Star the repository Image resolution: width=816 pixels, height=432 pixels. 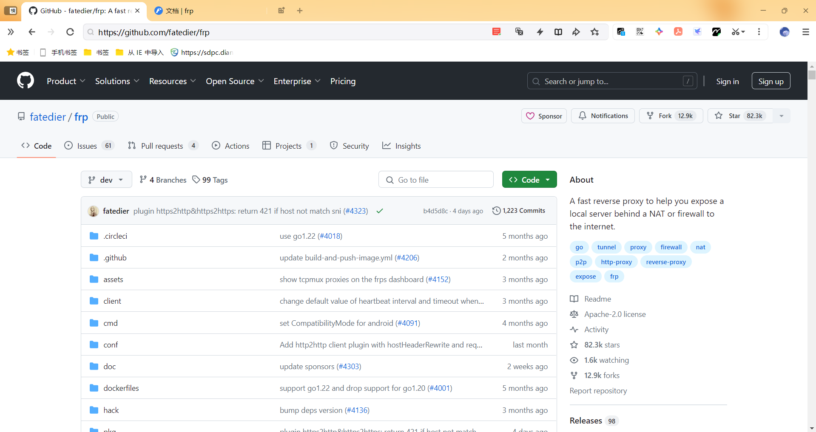[740, 116]
